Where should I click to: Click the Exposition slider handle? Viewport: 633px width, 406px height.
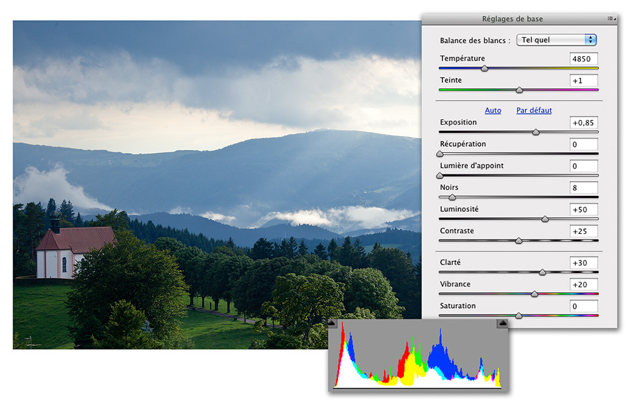point(536,132)
